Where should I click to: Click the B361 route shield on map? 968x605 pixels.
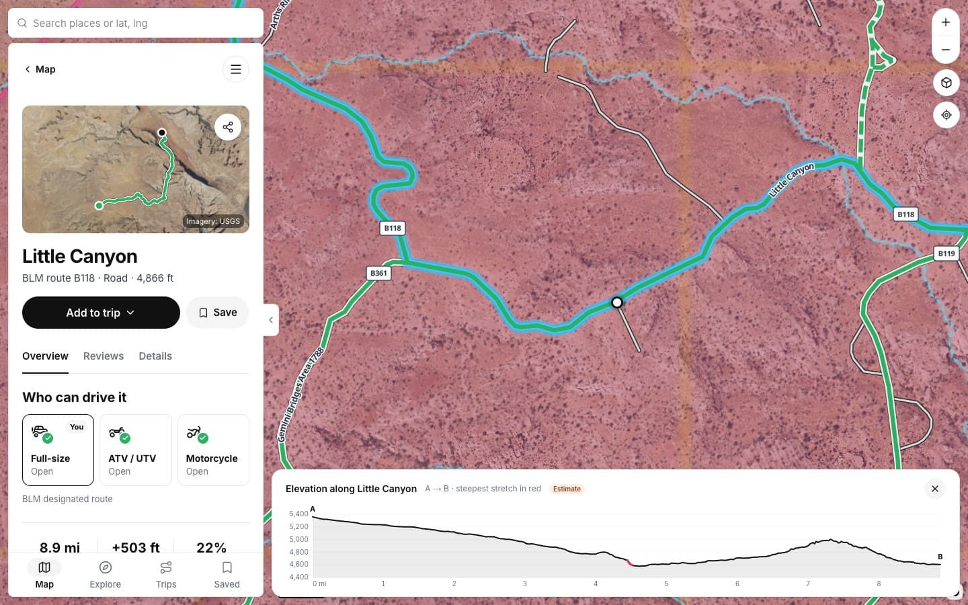[x=379, y=273]
